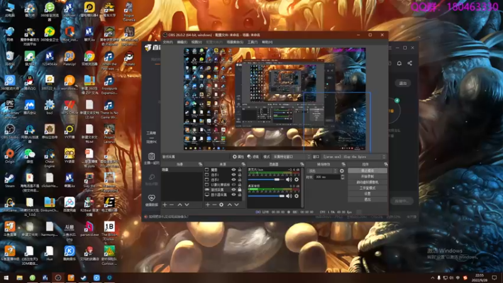The height and width of the screenshot is (283, 503).
Task: Open the WPS Office desktop shortcut
Action: point(69,107)
